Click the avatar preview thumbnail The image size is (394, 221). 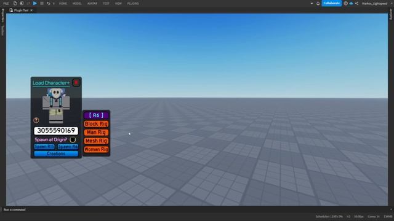[x=56, y=105]
